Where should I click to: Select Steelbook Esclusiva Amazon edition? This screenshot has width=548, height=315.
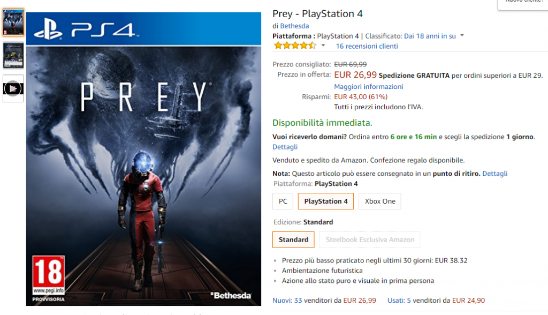(370, 240)
